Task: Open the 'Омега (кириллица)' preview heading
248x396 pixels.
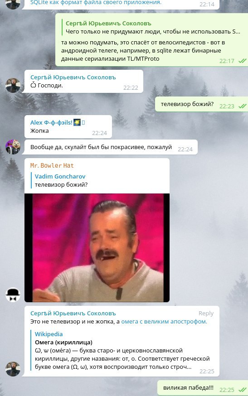Action: (63, 342)
